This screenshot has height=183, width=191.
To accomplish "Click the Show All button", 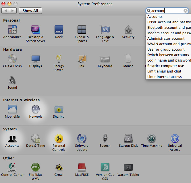I will (30, 11).
